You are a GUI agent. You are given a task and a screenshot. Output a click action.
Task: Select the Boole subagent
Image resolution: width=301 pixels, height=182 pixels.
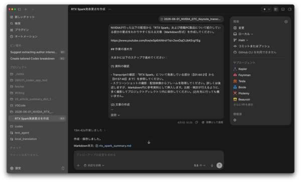(240, 87)
